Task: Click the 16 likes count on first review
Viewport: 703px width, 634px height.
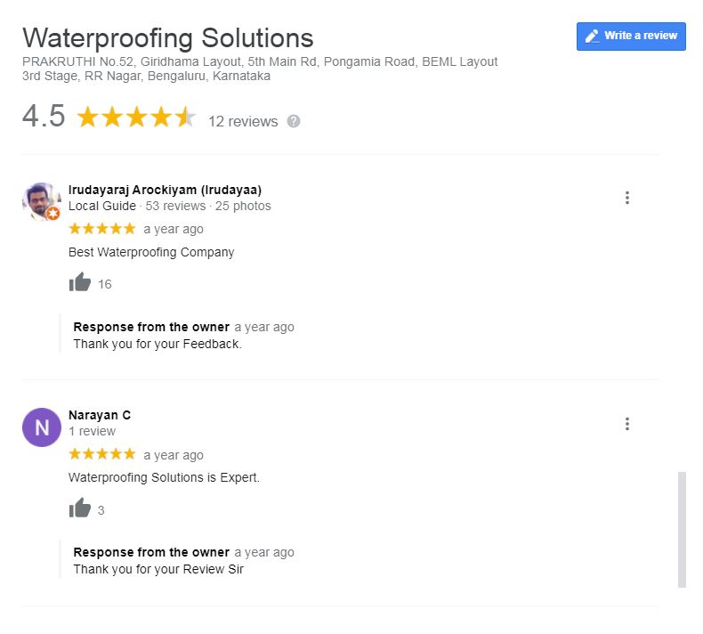Action: pyautogui.click(x=105, y=284)
